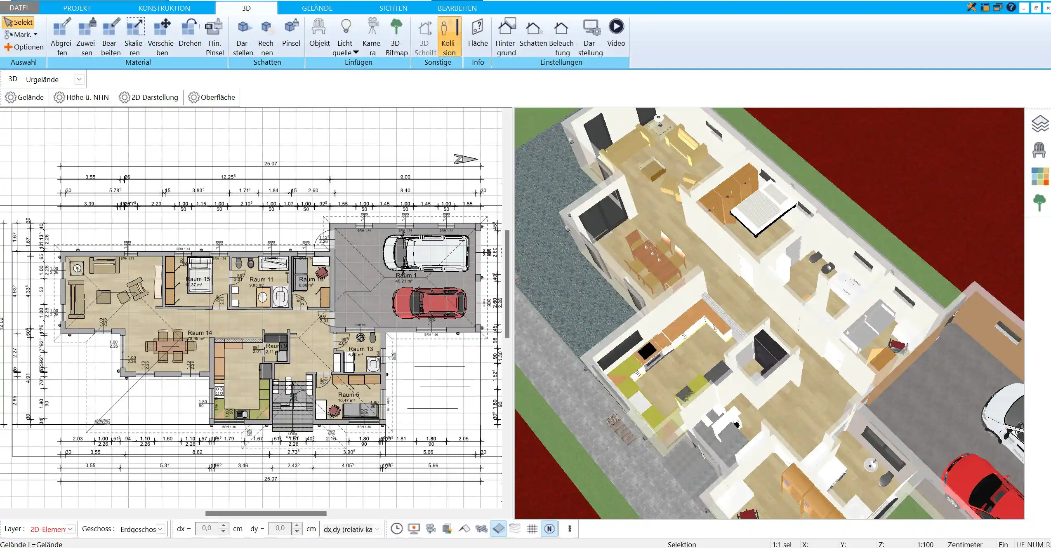
Task: Switch to the PROJEKT tab
Action: [77, 8]
